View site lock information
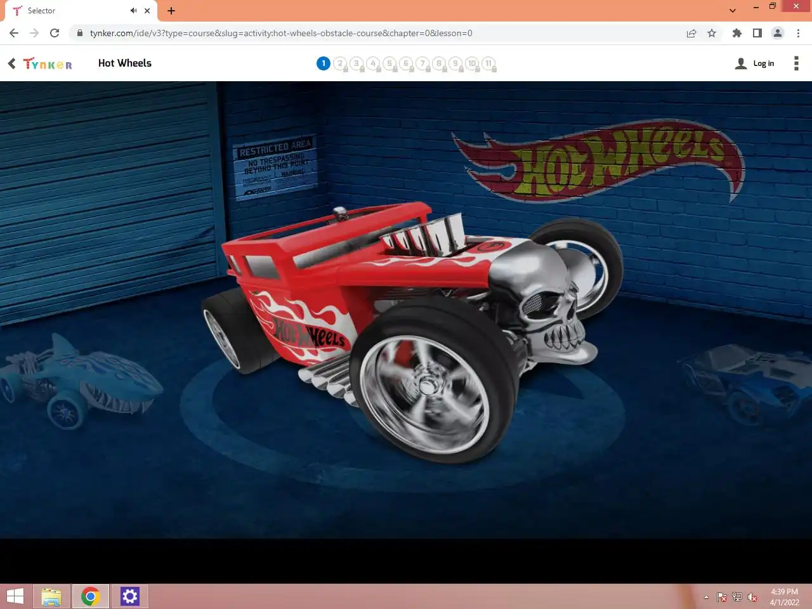 tap(79, 33)
